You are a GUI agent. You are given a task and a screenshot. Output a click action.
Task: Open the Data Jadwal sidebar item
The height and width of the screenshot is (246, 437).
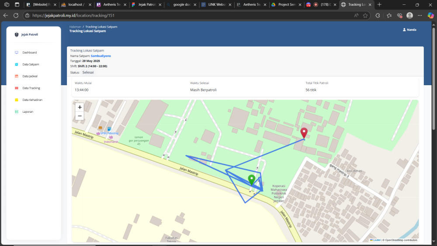click(30, 76)
